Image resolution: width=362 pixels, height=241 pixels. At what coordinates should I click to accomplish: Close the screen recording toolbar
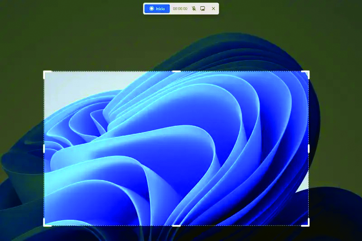pos(213,9)
